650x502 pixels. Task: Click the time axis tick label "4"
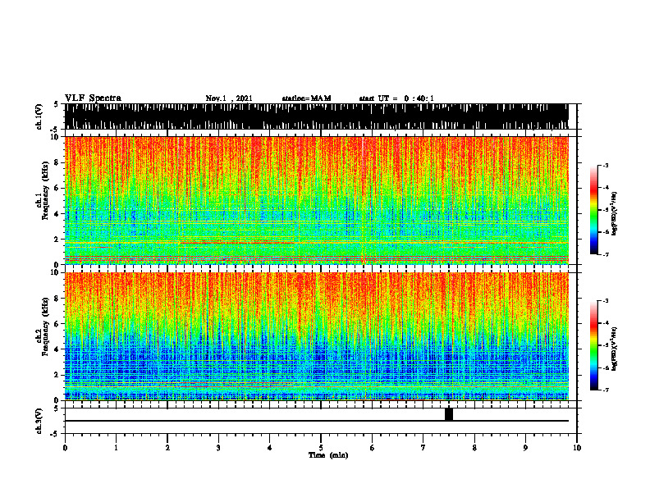tap(269, 448)
